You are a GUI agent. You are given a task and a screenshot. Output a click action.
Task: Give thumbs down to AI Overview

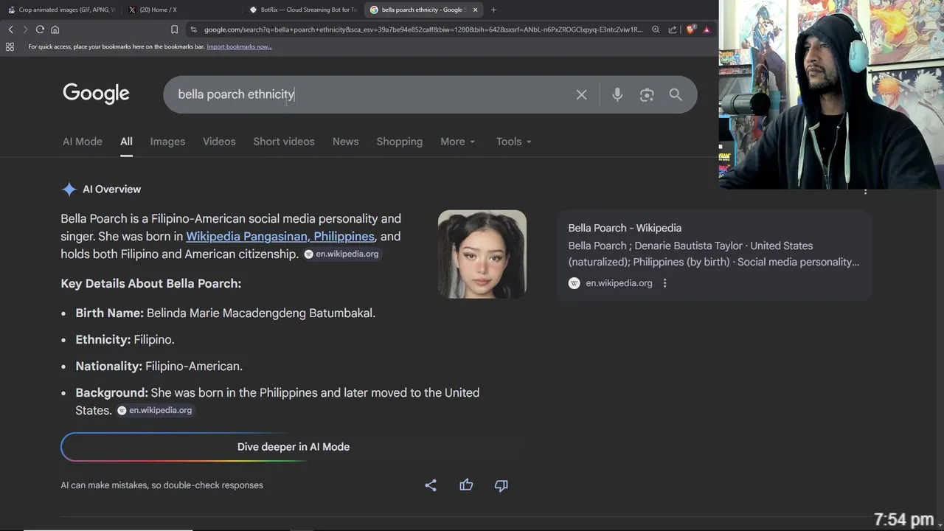502,485
